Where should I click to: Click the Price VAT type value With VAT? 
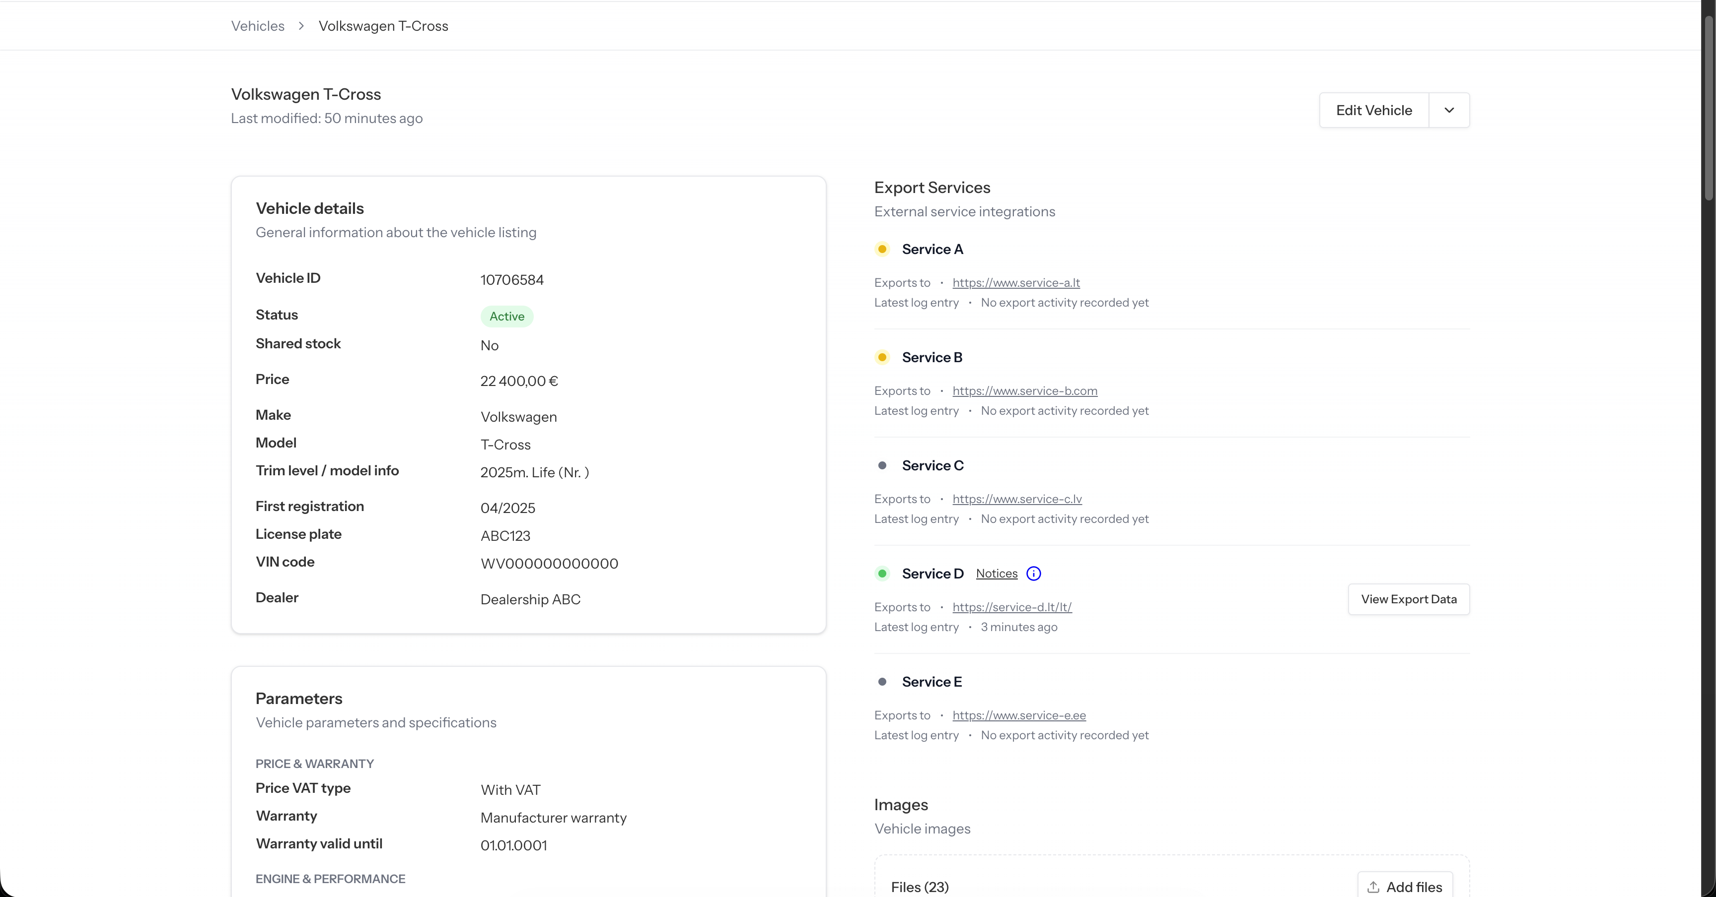coord(510,789)
